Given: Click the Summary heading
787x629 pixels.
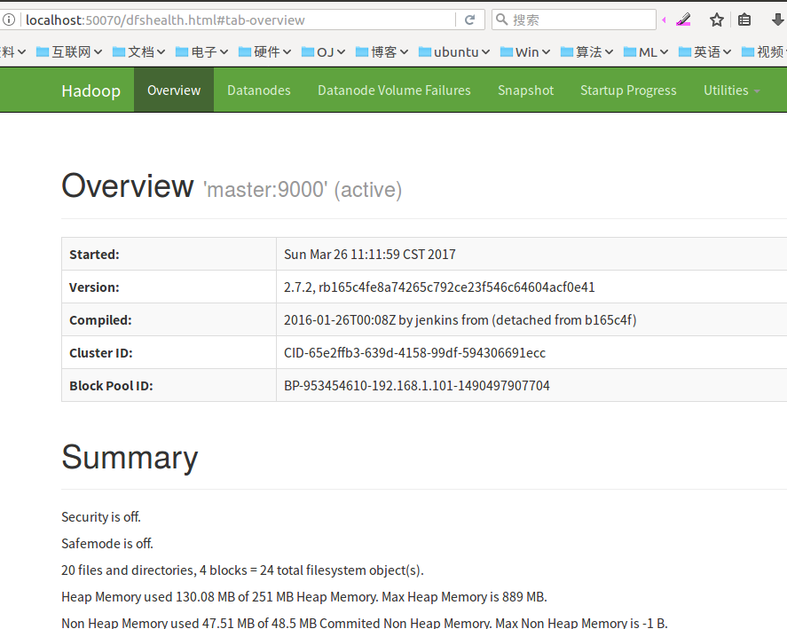Looking at the screenshot, I should click(x=130, y=457).
